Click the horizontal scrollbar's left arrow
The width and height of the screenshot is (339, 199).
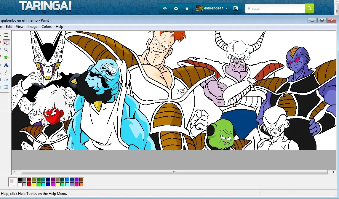pyautogui.click(x=14, y=172)
